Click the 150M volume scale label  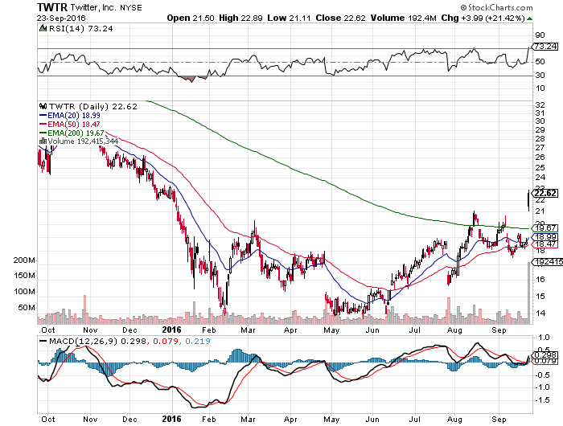coord(24,276)
